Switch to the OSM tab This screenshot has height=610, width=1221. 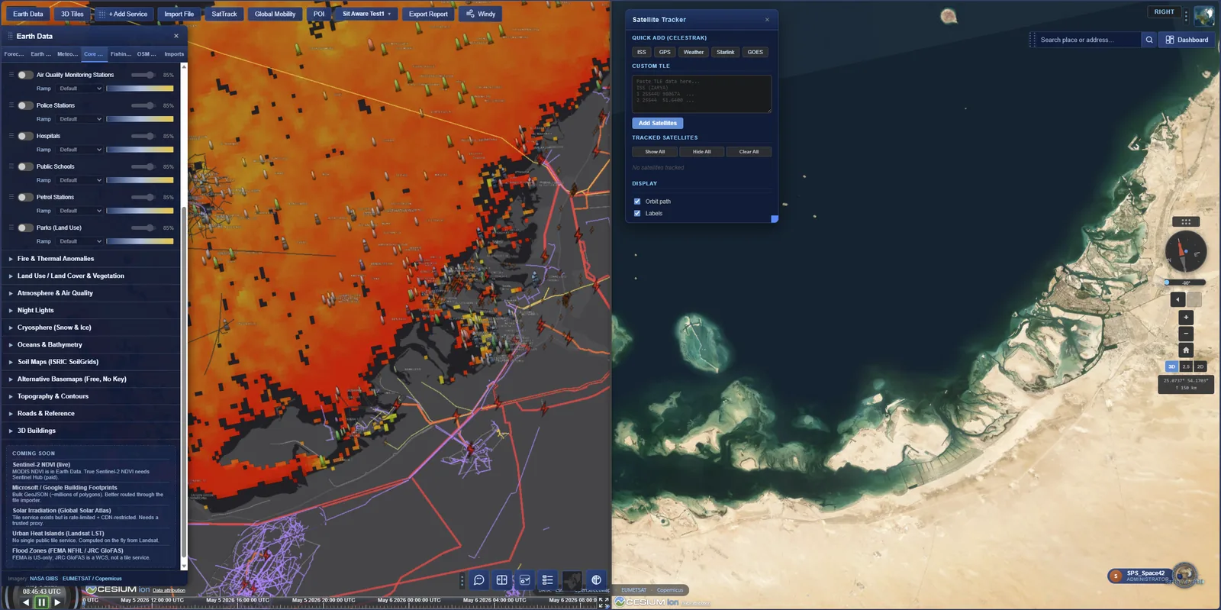pyautogui.click(x=147, y=54)
